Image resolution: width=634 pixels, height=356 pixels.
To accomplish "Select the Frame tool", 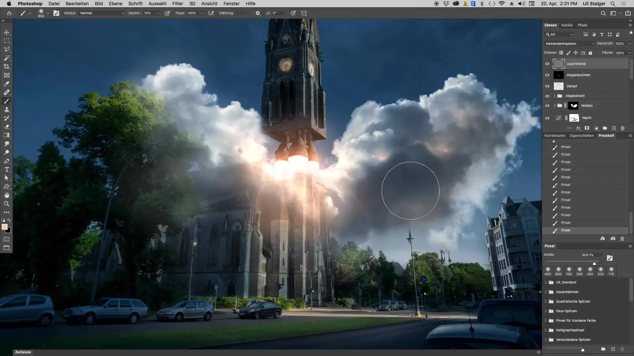I will (x=7, y=75).
